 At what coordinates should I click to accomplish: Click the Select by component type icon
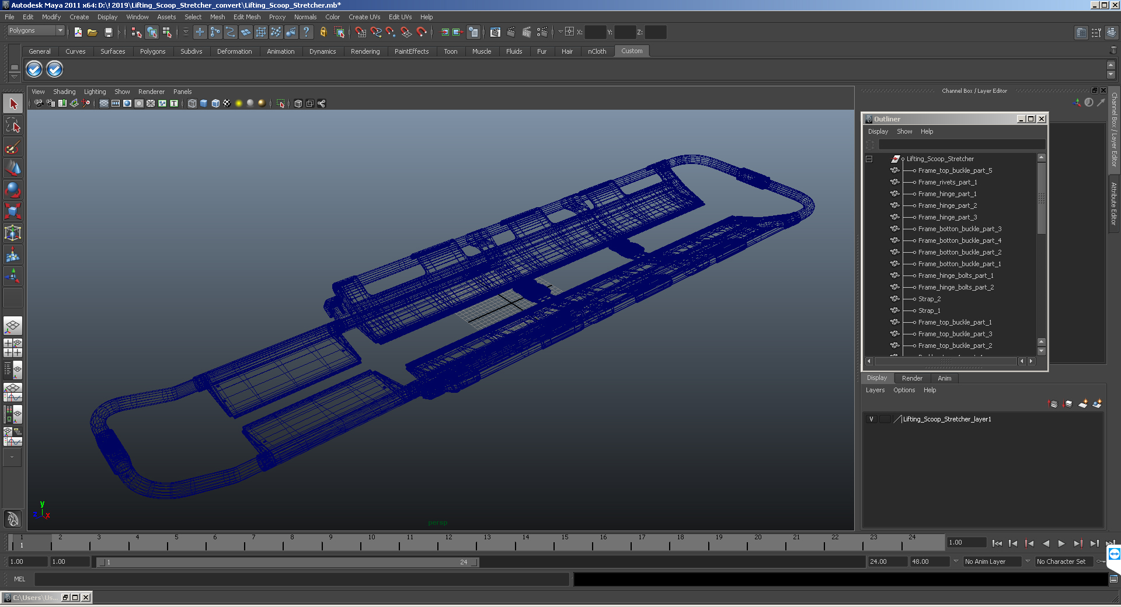pyautogui.click(x=168, y=32)
